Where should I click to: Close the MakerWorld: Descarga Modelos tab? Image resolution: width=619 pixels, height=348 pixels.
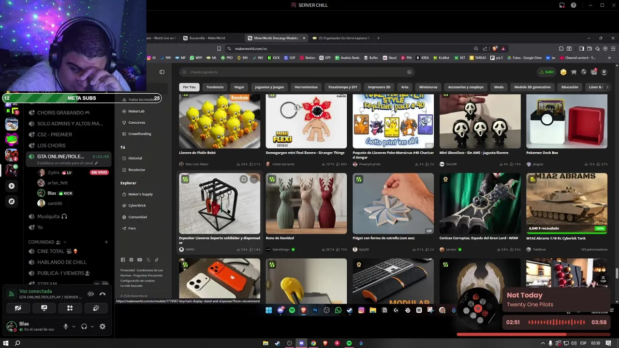(x=304, y=38)
